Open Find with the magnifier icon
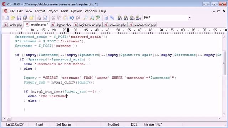Viewport: 228px width, 128px height. [x=85, y=18]
